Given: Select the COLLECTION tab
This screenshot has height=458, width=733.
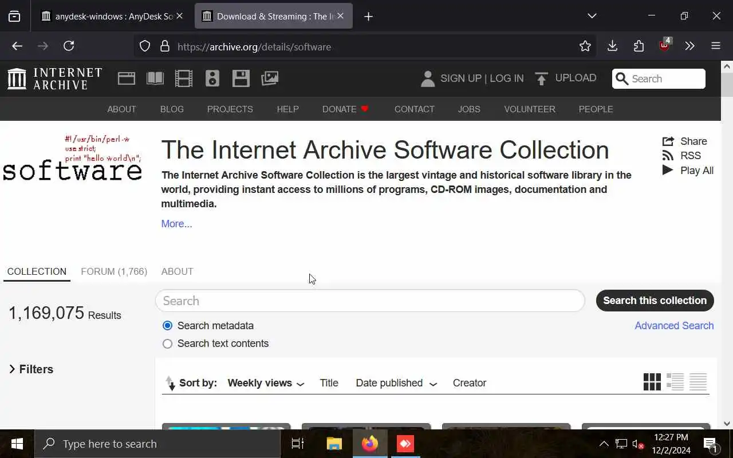Looking at the screenshot, I should coord(37,271).
